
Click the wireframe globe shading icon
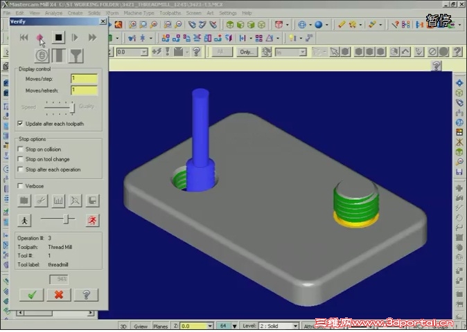coord(302,24)
